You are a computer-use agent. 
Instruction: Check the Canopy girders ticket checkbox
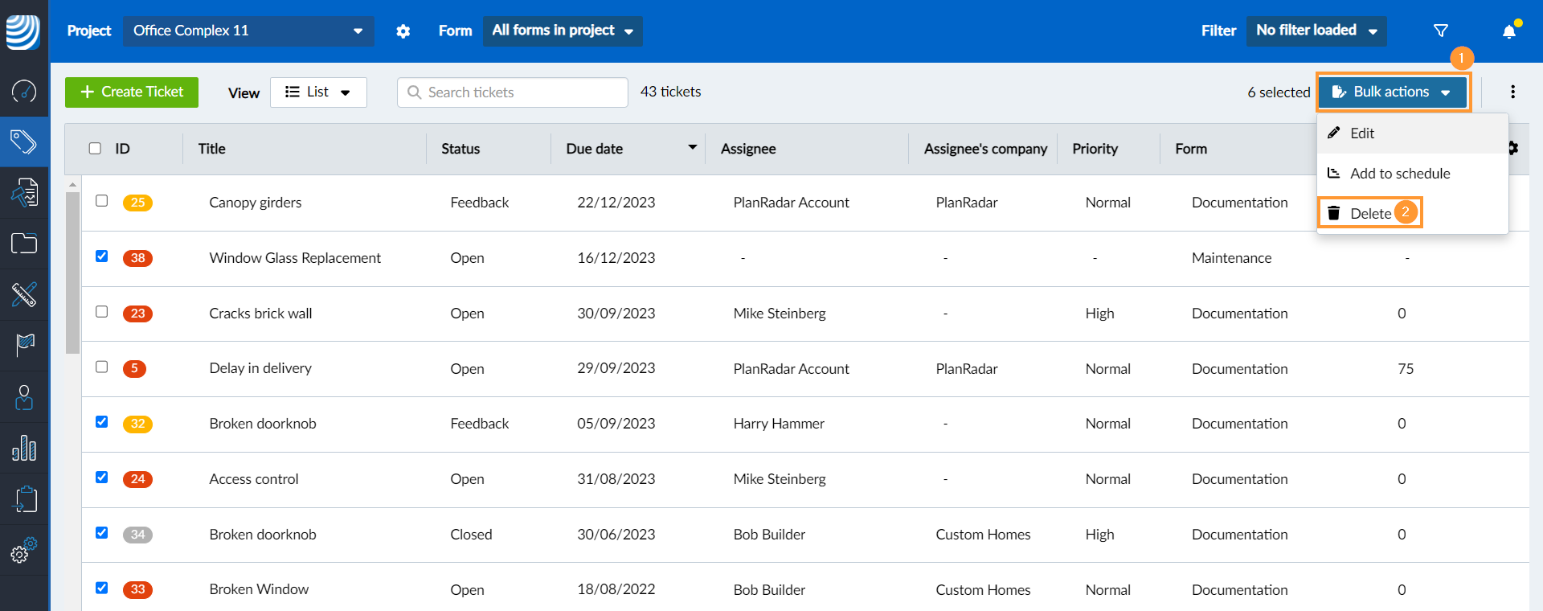tap(101, 201)
